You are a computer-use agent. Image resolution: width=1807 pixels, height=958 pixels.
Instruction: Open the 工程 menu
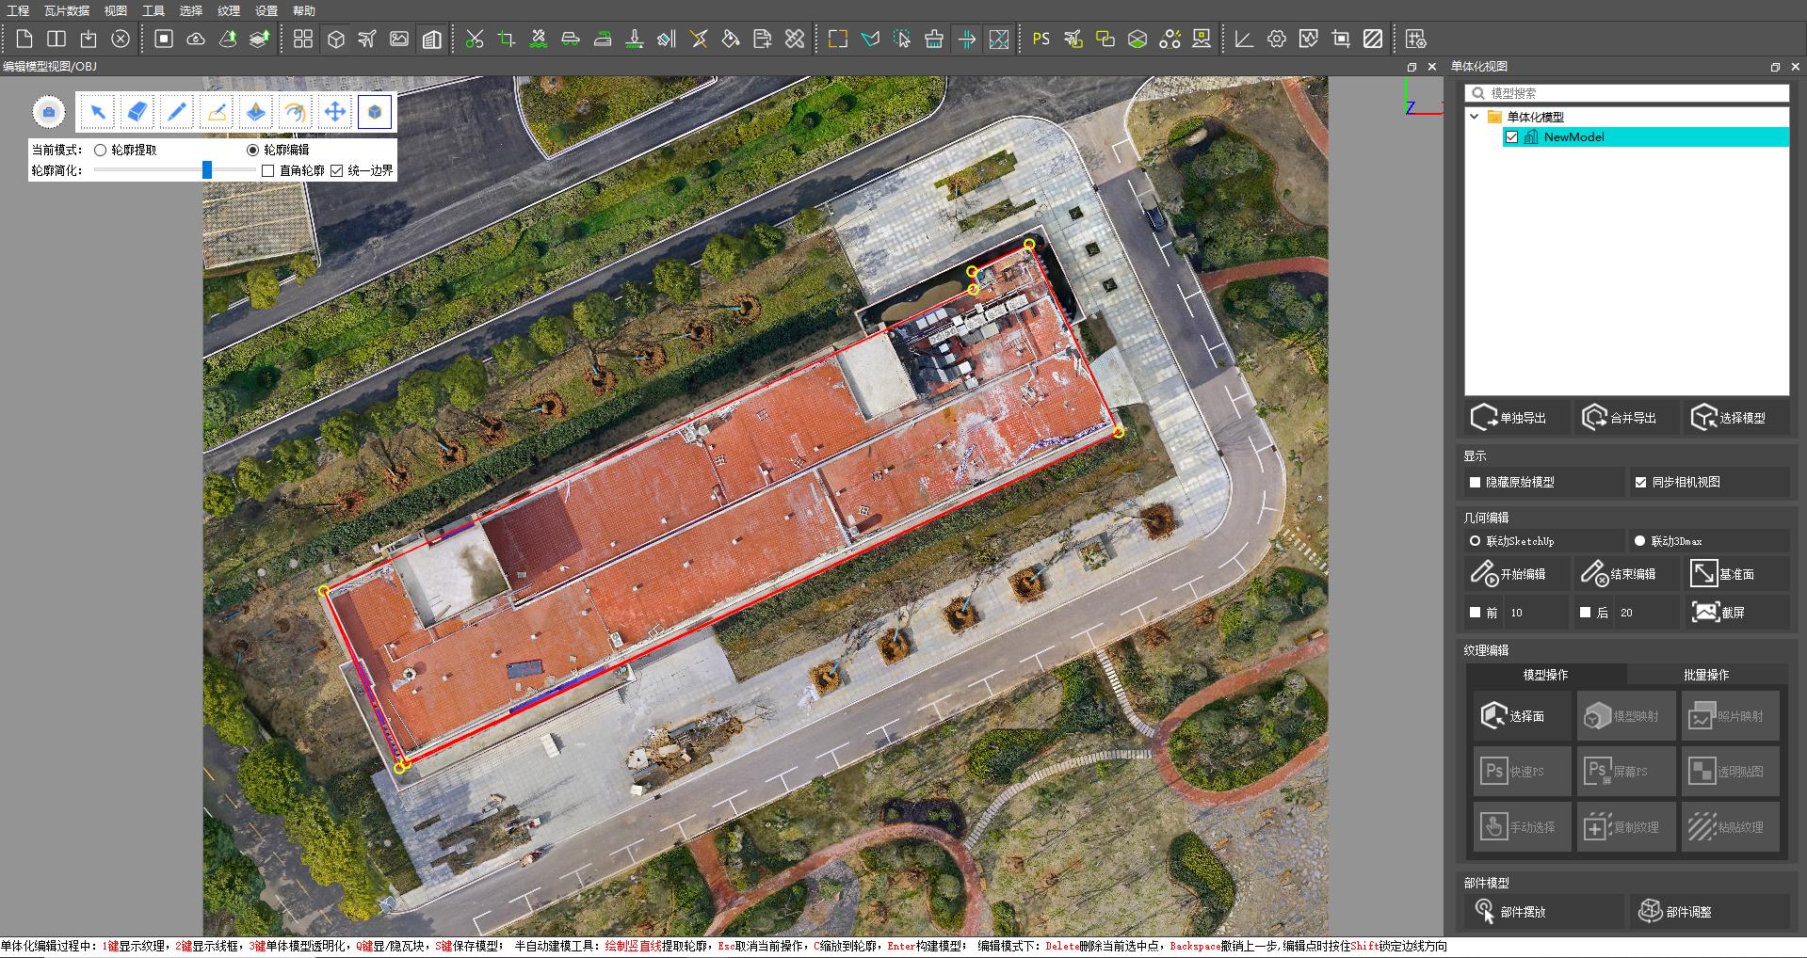coord(18,11)
